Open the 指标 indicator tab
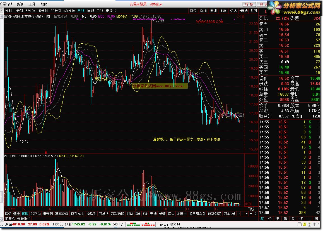 (x=8, y=214)
